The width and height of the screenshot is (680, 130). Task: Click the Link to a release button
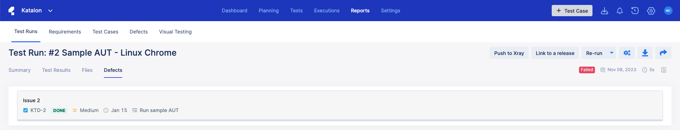[555, 53]
